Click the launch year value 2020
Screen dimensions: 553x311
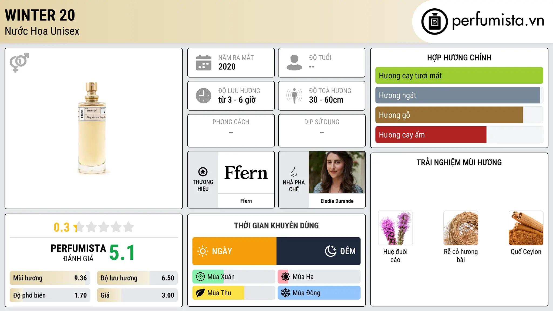click(x=227, y=67)
